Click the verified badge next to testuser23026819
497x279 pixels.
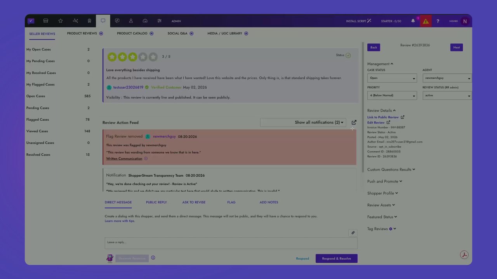tap(147, 87)
